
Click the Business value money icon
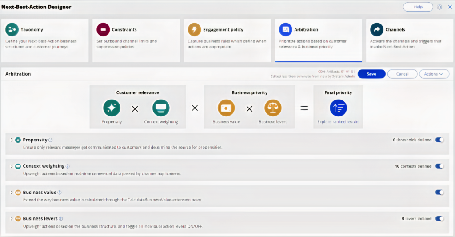(x=226, y=108)
